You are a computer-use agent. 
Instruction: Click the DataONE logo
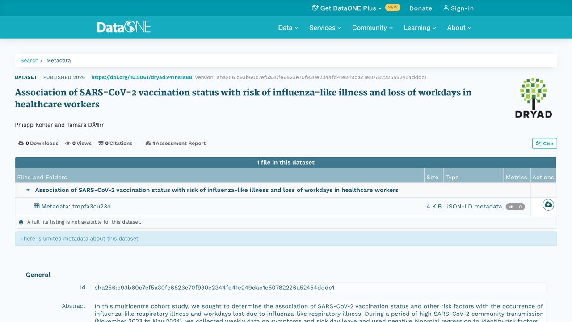coord(124,27)
